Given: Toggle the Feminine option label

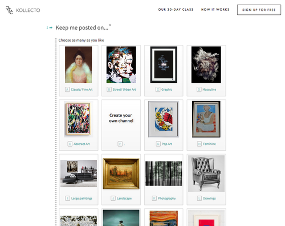Looking at the screenshot, I should (209, 144).
